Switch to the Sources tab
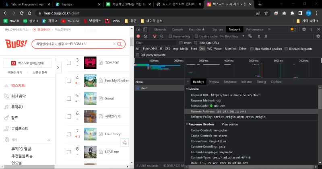The image size is (322, 169). coord(218,29)
